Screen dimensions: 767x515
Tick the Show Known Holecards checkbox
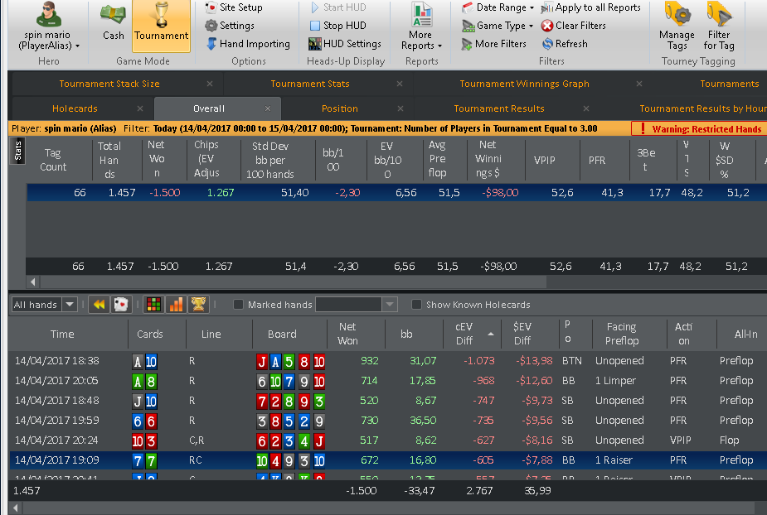point(416,305)
